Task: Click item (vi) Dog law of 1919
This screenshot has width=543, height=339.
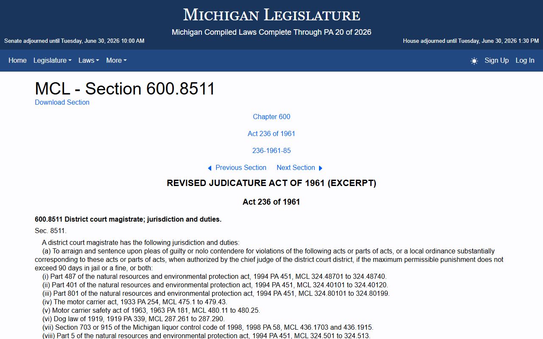Action: pos(134,319)
